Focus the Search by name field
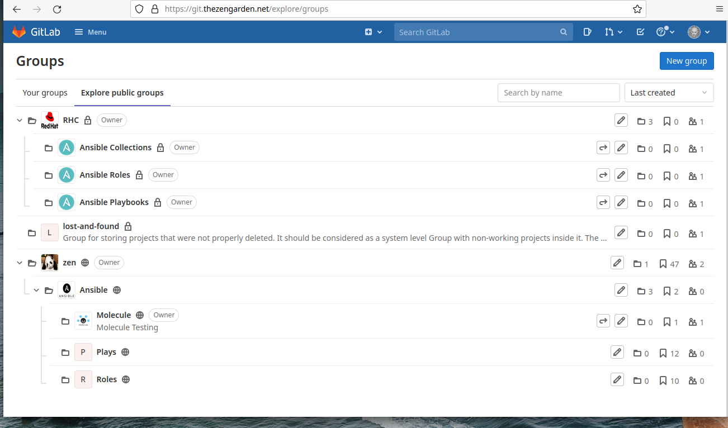The width and height of the screenshot is (728, 428). 559,93
